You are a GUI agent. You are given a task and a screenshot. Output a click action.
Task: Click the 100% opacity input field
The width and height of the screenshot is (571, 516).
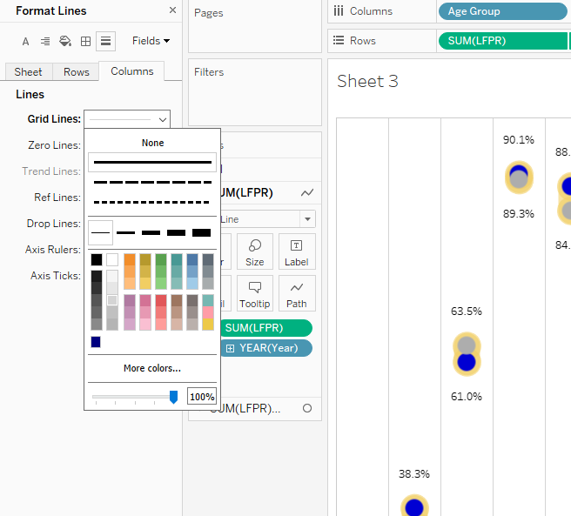click(x=202, y=397)
